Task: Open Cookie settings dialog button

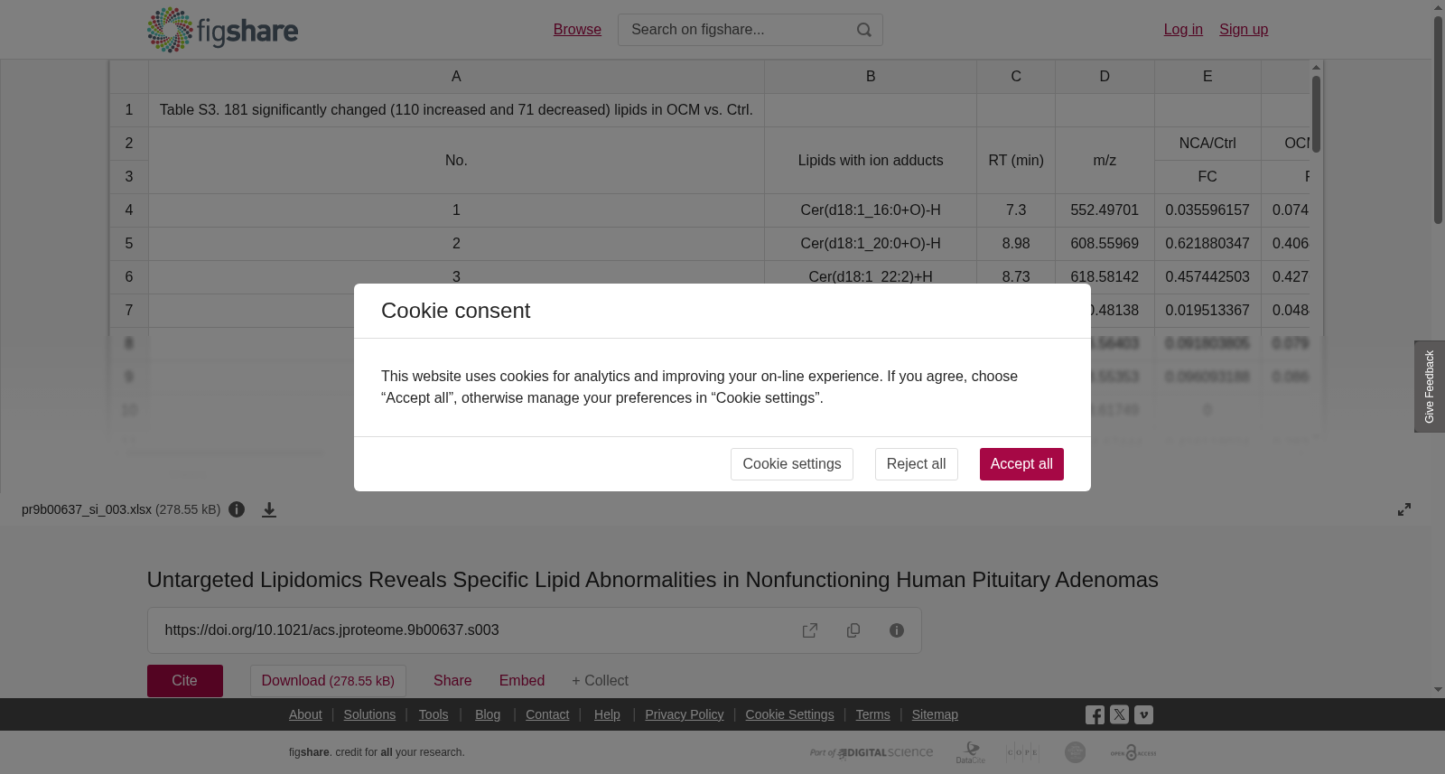Action: point(792,464)
